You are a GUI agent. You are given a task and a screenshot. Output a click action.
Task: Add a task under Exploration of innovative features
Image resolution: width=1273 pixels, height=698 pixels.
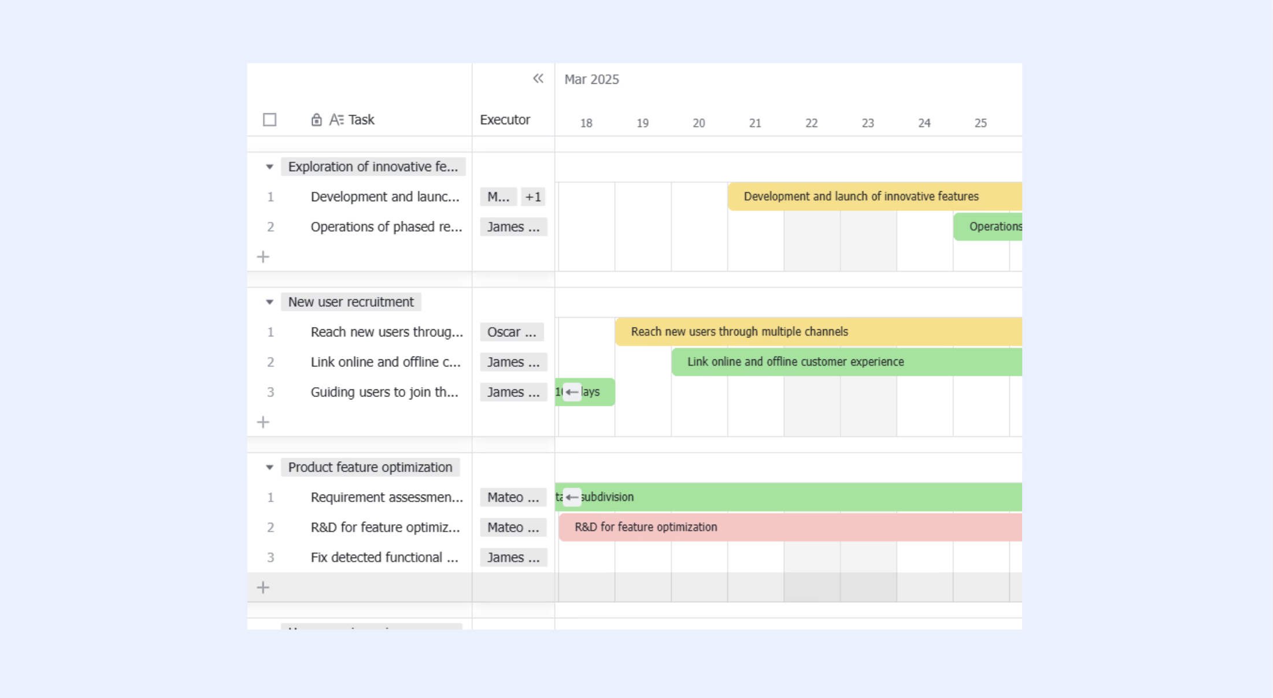(263, 257)
